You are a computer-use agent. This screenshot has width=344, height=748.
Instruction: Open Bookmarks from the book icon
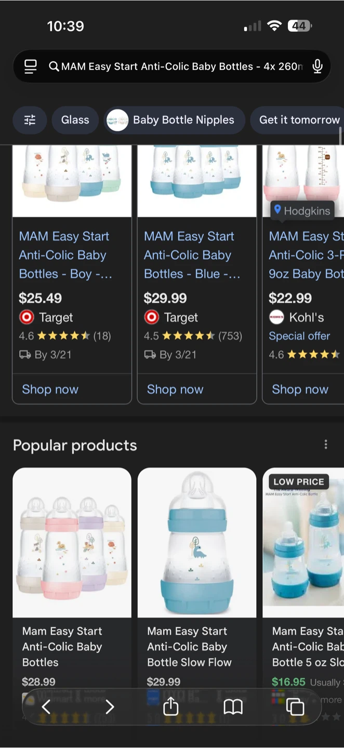coord(233,706)
